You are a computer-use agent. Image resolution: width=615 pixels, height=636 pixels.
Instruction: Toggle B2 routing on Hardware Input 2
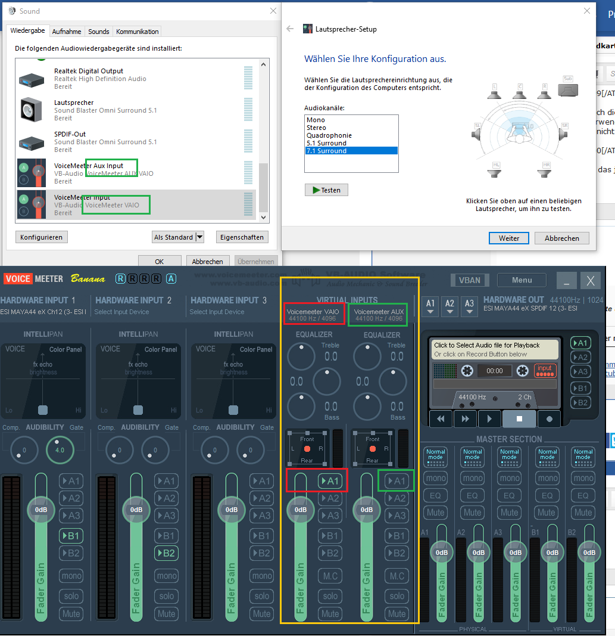167,553
